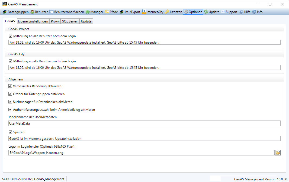The height and width of the screenshot is (182, 289).
Task: Open the Support toolbar item
Action: pos(229,12)
